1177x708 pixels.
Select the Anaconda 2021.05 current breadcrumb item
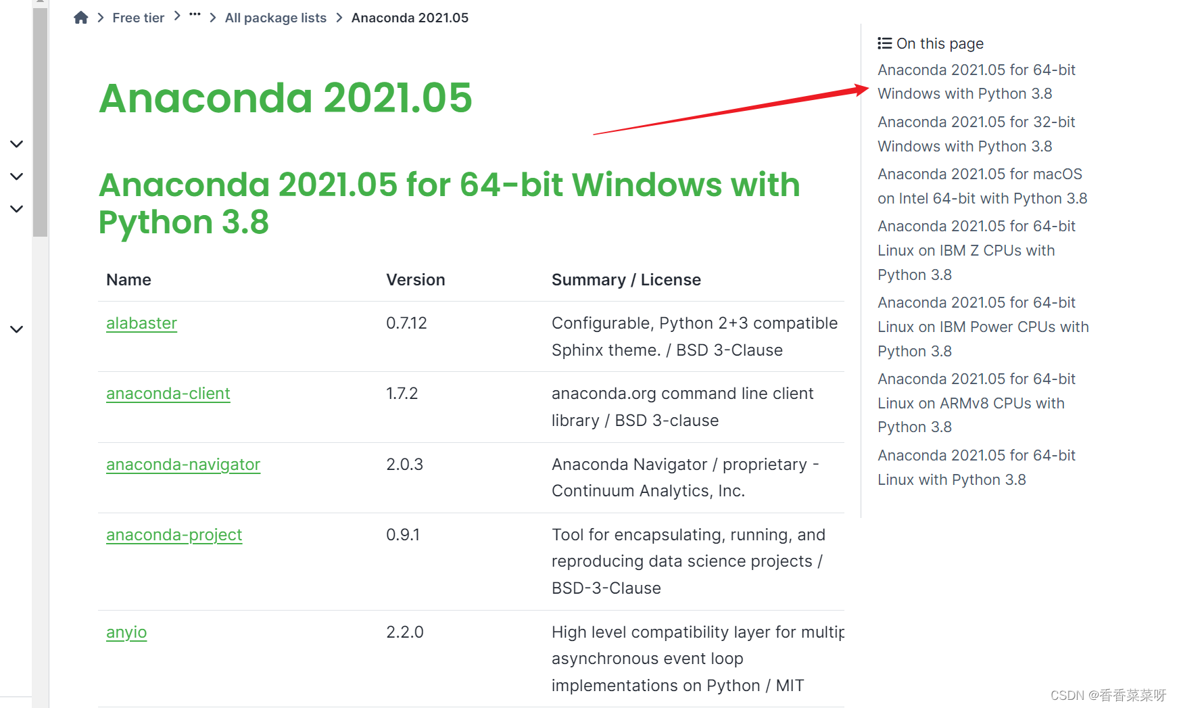pos(410,18)
